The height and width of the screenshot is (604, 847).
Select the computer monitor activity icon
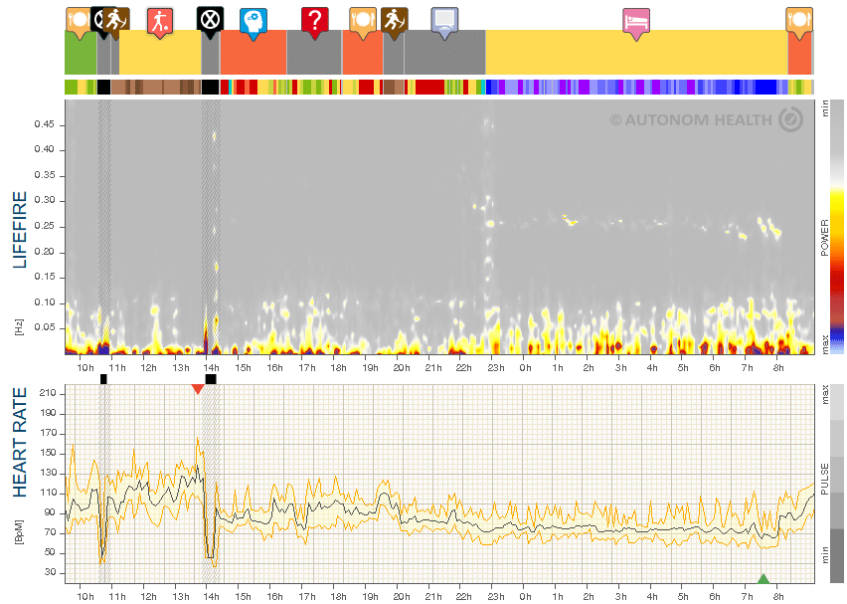444,23
